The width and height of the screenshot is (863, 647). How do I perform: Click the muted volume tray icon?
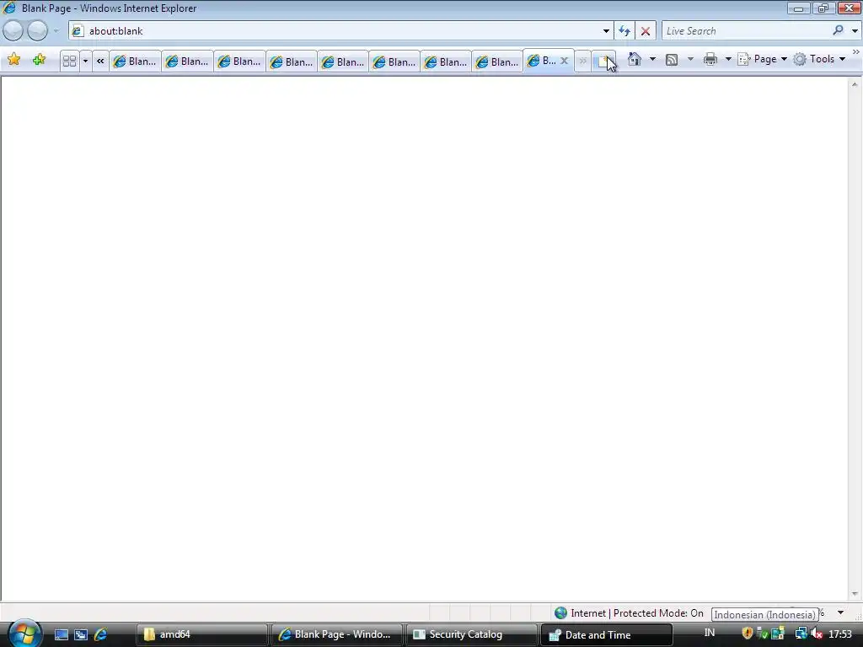pyautogui.click(x=817, y=634)
